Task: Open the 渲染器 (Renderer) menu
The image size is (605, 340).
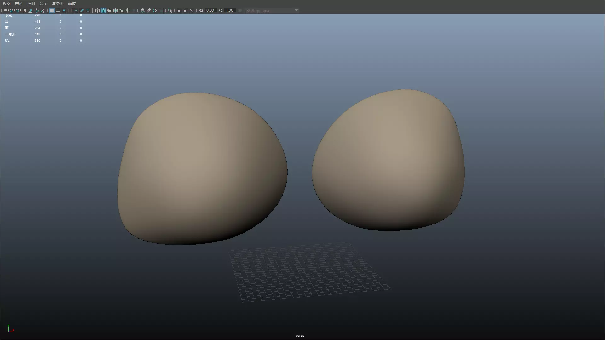Action: click(57, 3)
